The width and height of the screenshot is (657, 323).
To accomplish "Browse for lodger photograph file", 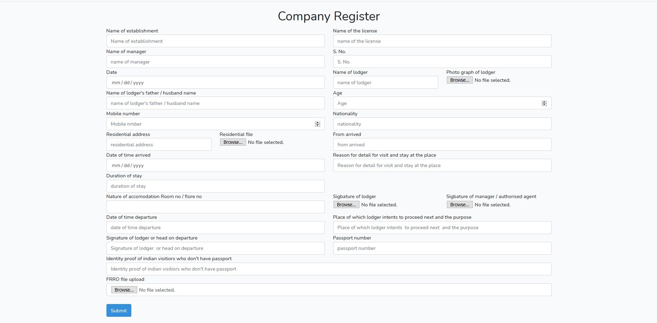I will tap(459, 80).
